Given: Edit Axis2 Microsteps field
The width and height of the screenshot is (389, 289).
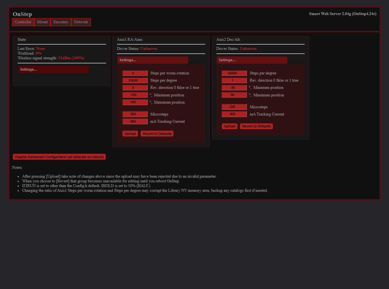Looking at the screenshot, I should click(x=234, y=107).
